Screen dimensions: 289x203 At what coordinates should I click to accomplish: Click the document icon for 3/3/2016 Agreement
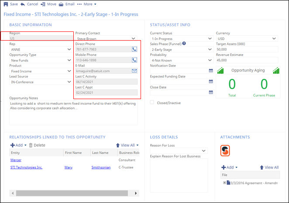pos(228,183)
